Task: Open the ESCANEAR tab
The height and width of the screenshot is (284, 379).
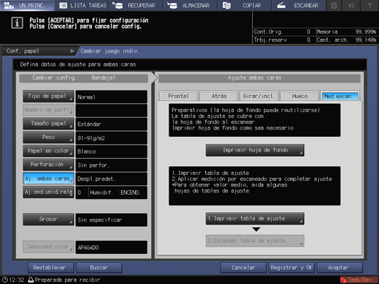Action: coord(298,5)
